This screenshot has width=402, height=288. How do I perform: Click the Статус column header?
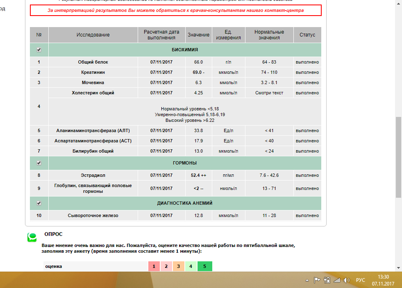coord(307,35)
